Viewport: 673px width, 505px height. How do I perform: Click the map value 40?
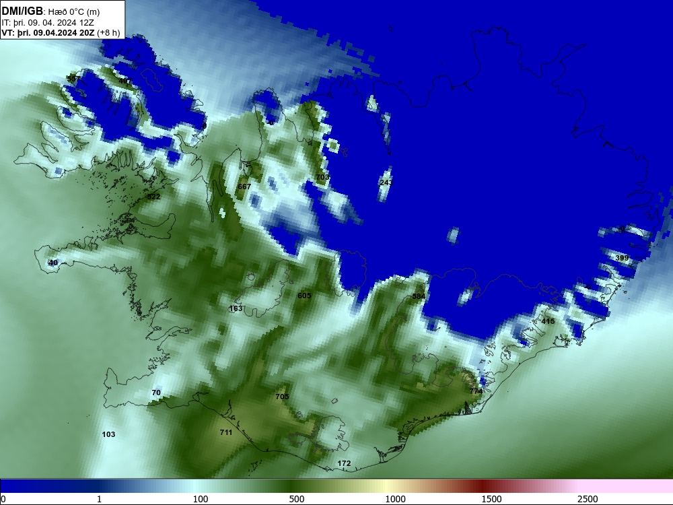coord(53,263)
